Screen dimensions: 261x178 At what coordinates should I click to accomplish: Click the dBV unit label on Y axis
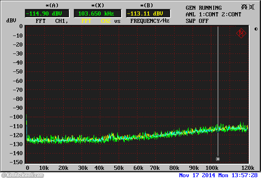click(11, 21)
